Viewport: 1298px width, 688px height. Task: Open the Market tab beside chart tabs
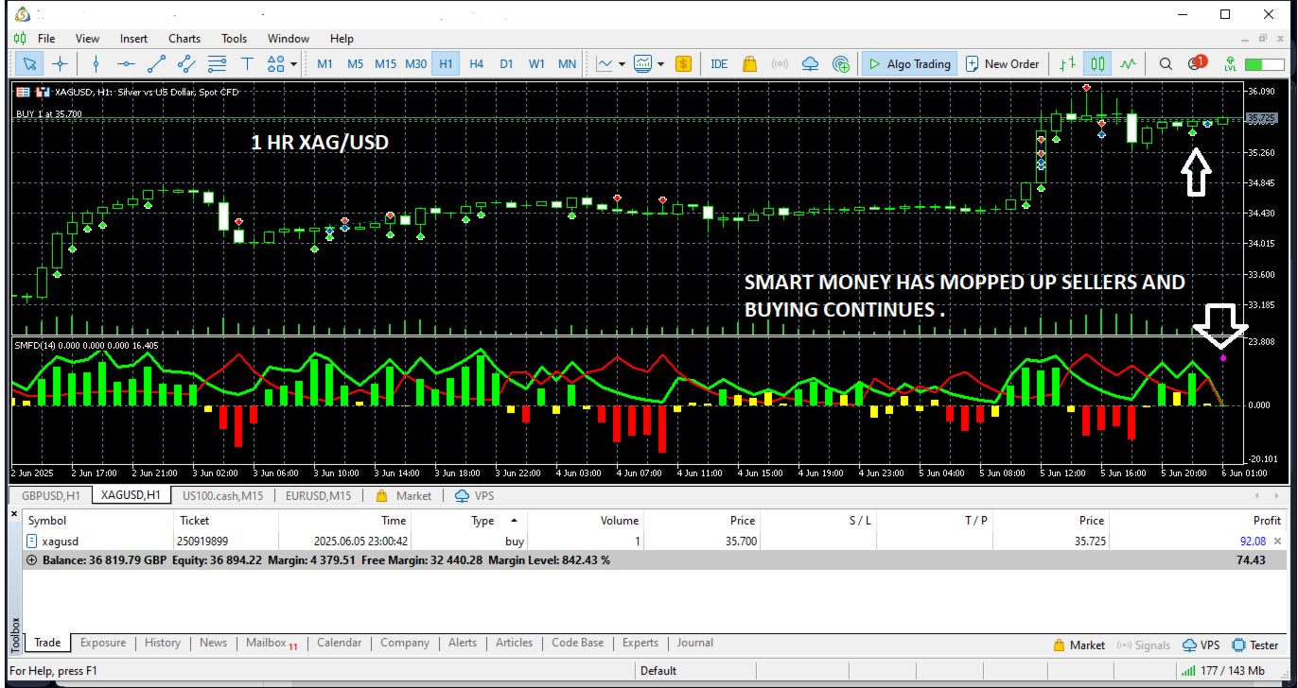click(x=404, y=495)
